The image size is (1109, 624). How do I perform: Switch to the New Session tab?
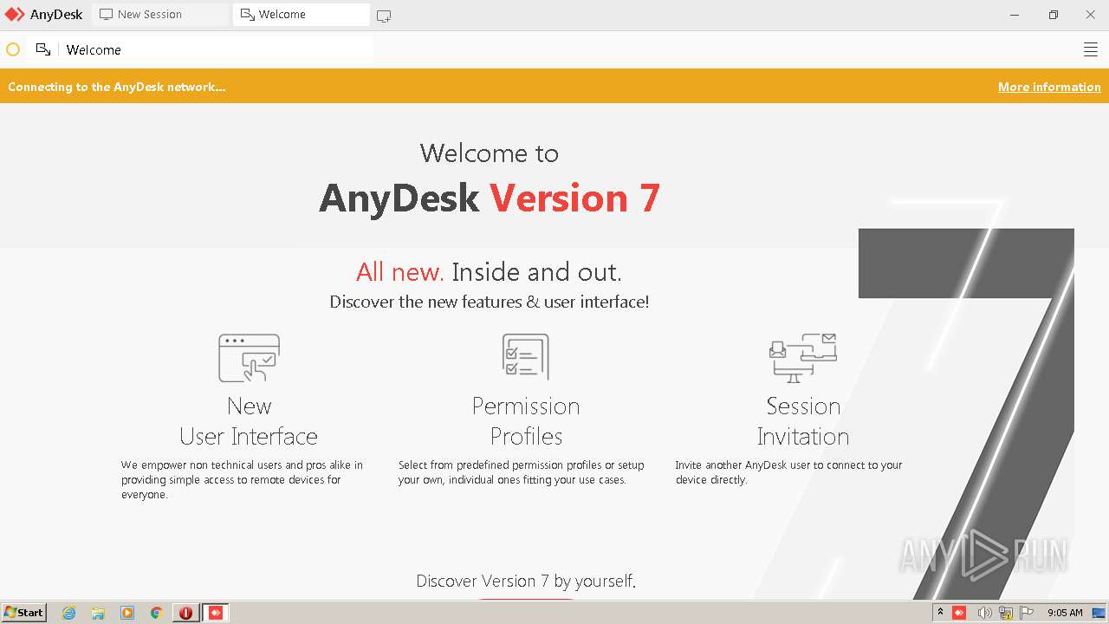160,15
